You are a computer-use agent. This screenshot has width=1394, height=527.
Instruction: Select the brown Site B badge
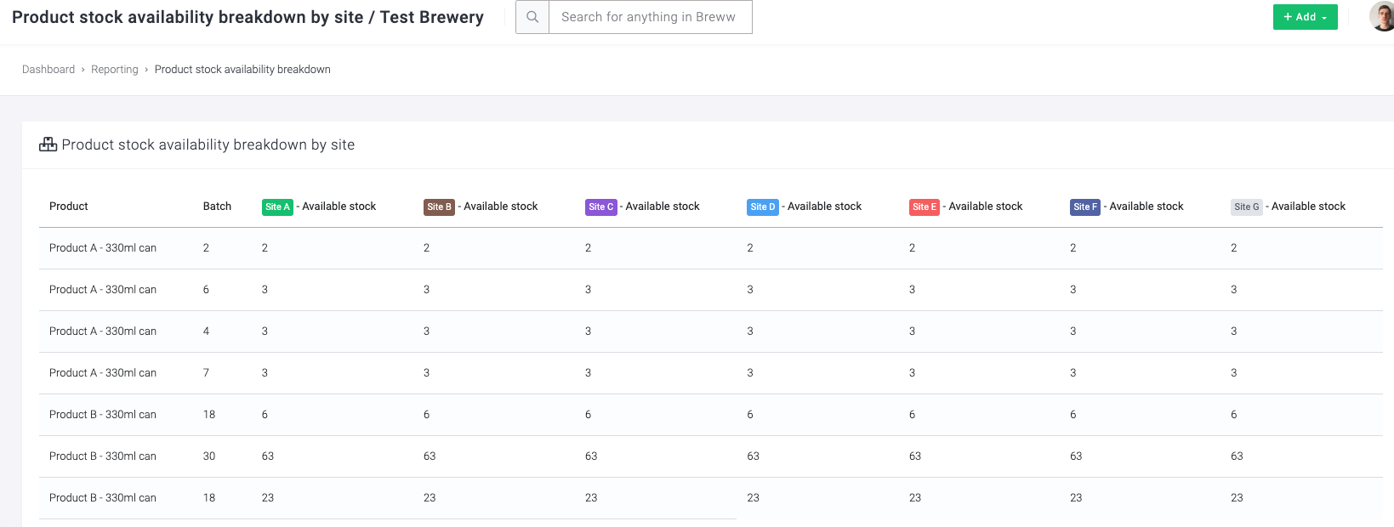pos(439,207)
